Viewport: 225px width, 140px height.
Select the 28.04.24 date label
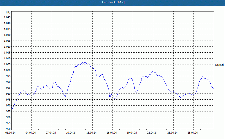click(x=192, y=133)
